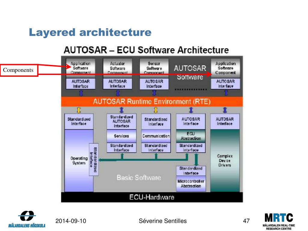Click the Operating System block
Viewport: 308px width, 231px height.
(79, 161)
